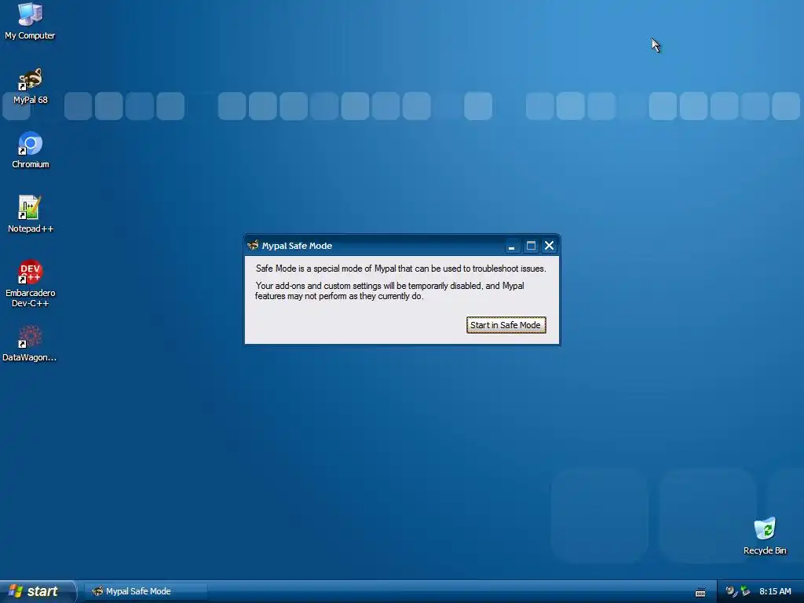This screenshot has height=603, width=804.
Task: Click the Mypal Safe Mode title bar text
Action: point(297,246)
